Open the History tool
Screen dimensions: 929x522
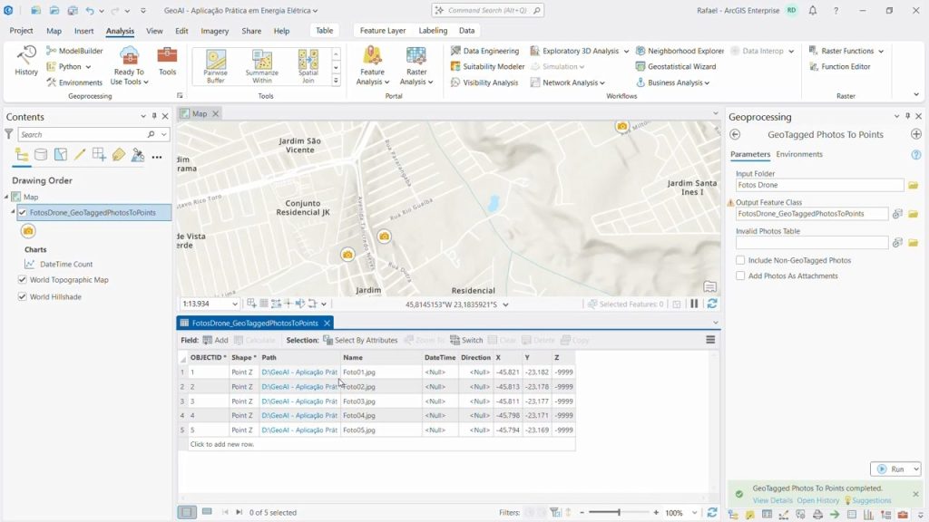click(25, 61)
